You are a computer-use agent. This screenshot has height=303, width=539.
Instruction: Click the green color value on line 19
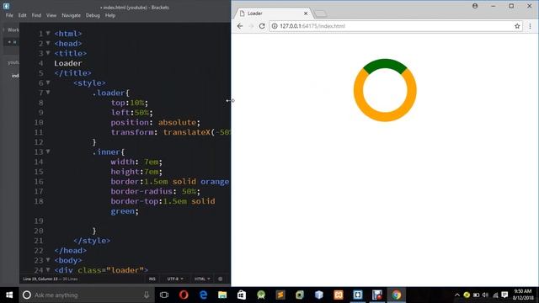pos(122,211)
